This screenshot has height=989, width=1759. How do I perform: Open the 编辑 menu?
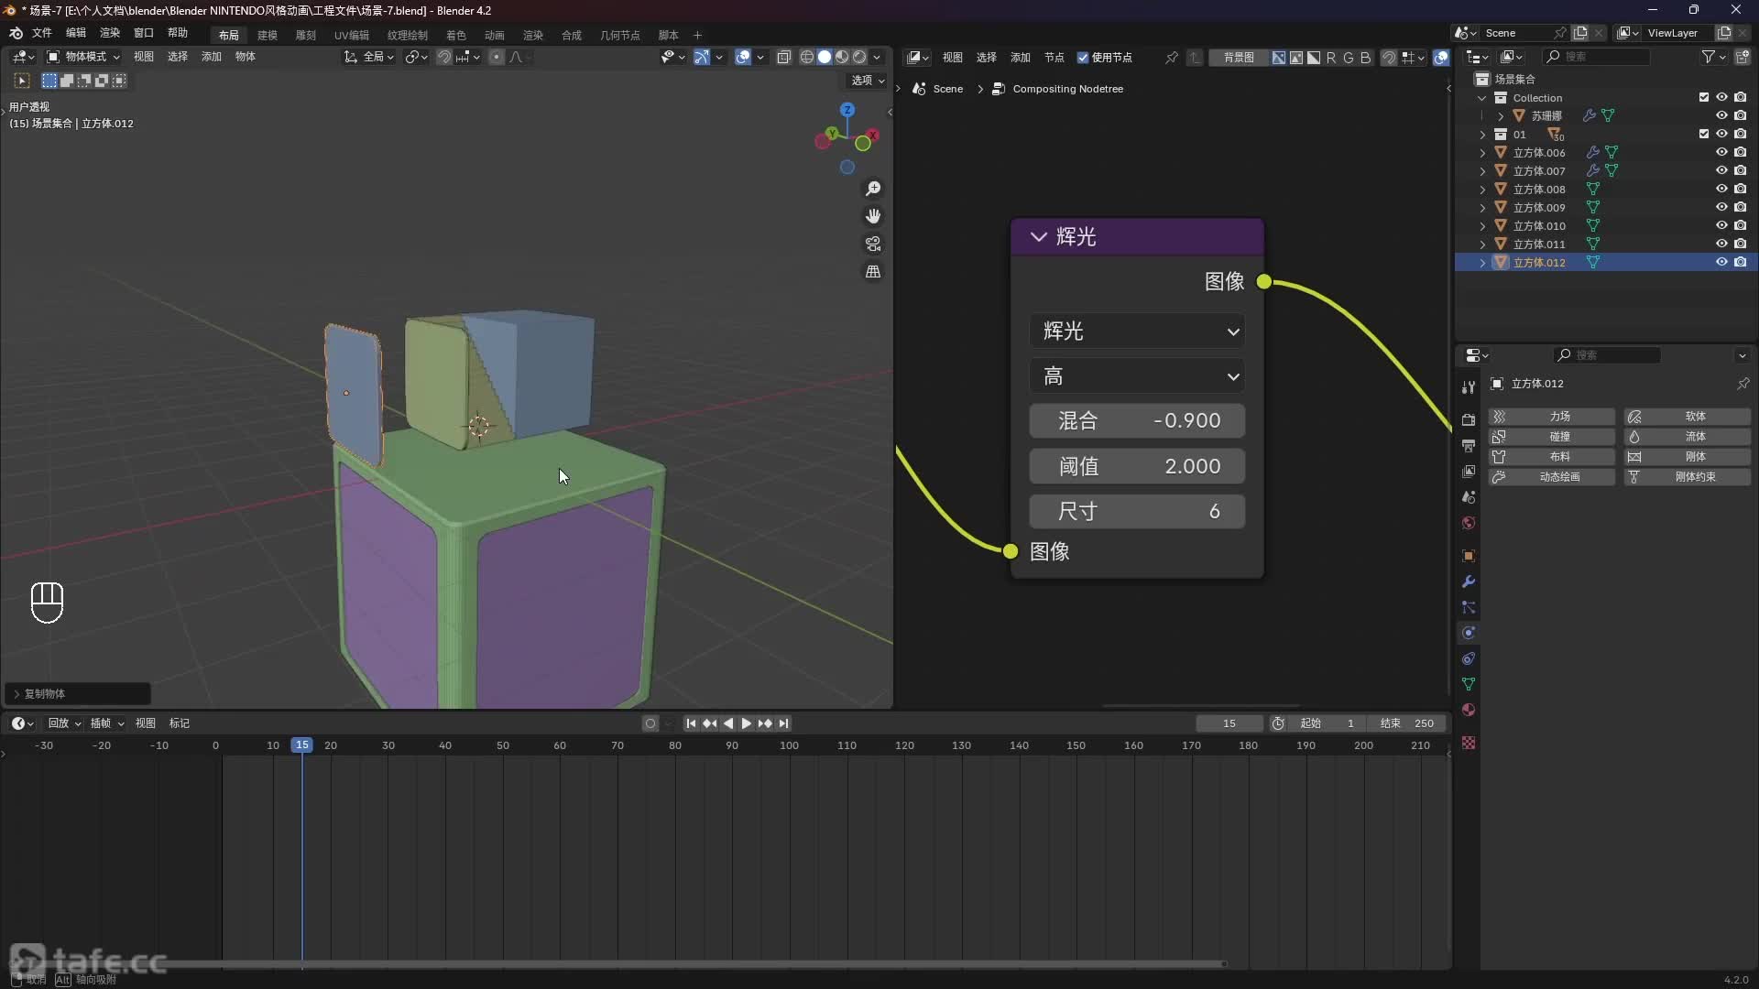click(x=76, y=33)
